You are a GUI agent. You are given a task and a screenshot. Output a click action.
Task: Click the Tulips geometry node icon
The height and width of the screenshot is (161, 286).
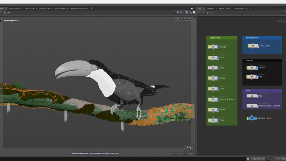coord(213,120)
